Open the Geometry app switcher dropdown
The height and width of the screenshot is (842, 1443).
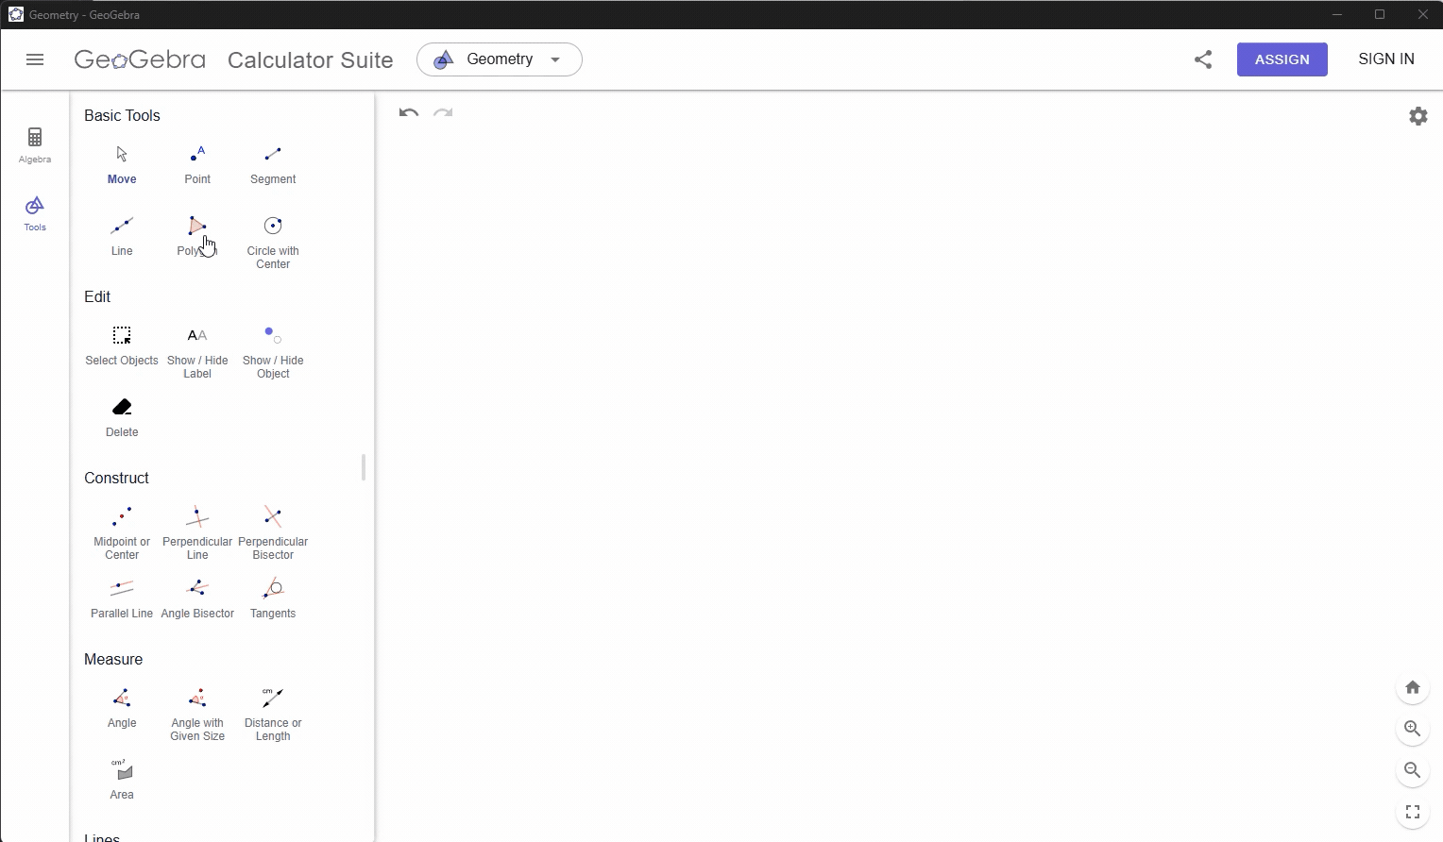tap(500, 59)
